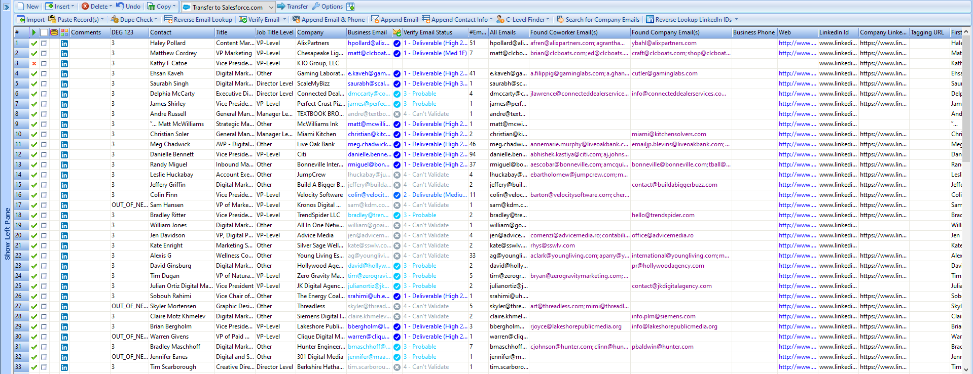Check the box for Kate Enright row

44,245
